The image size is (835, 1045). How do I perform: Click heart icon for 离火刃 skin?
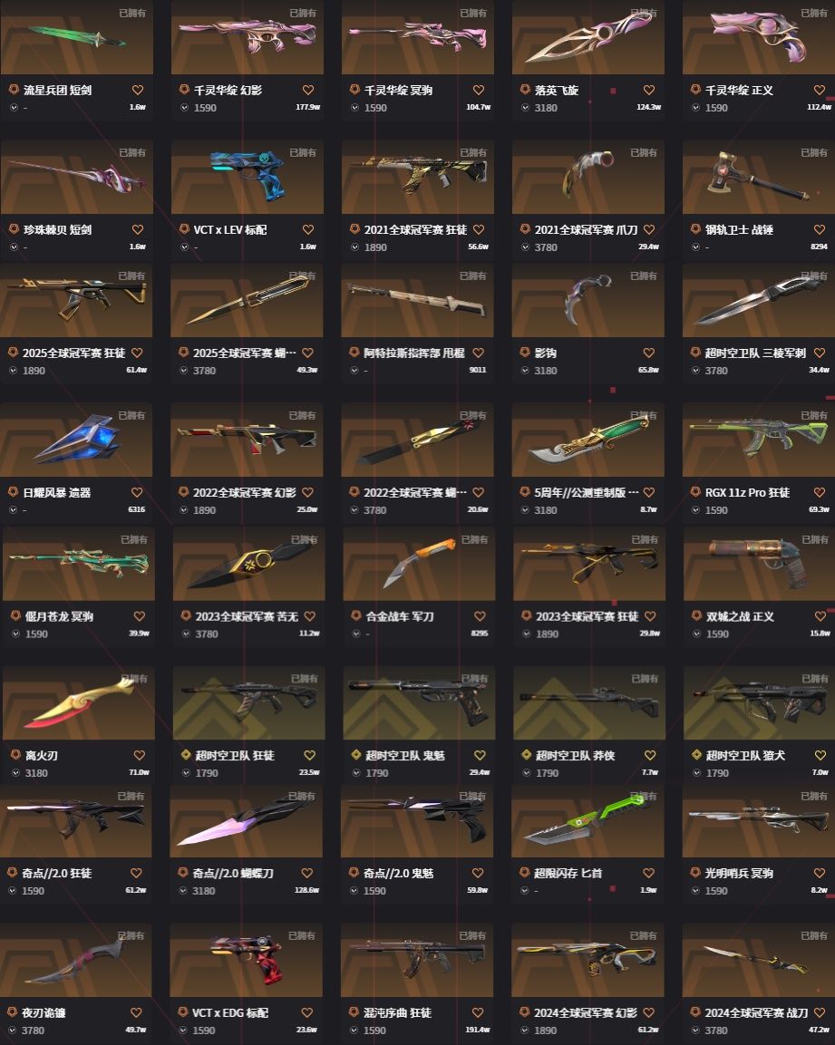(x=140, y=755)
